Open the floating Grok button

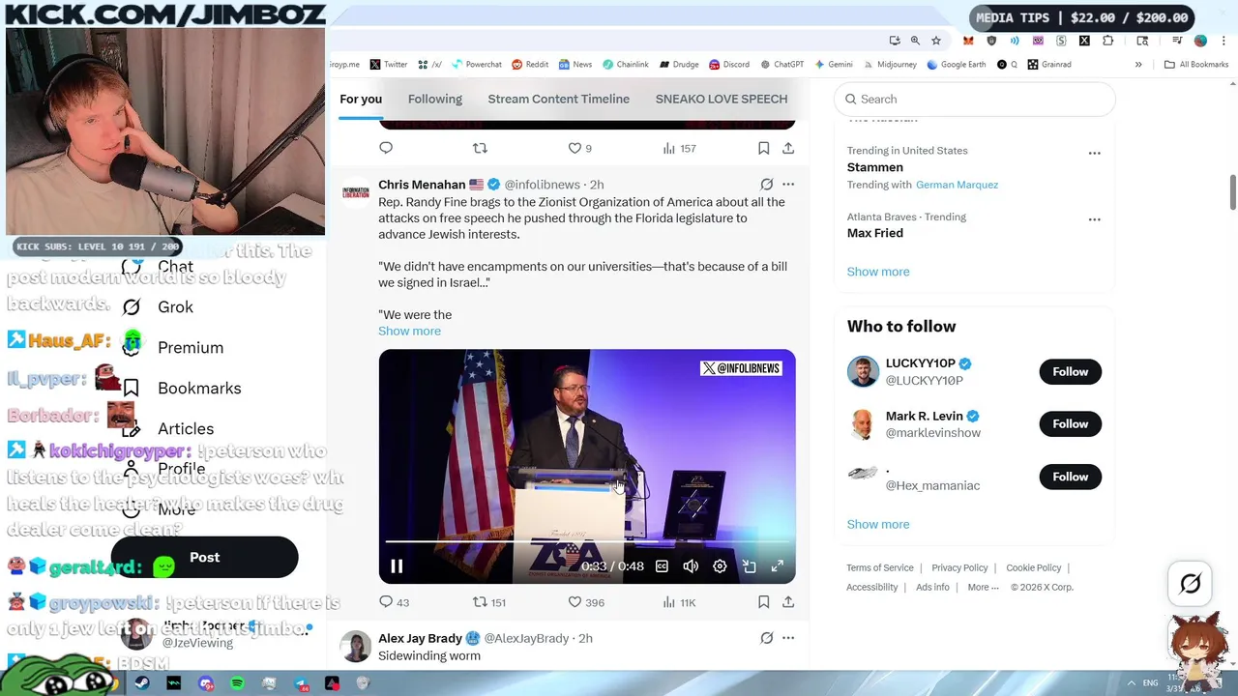tap(1191, 584)
